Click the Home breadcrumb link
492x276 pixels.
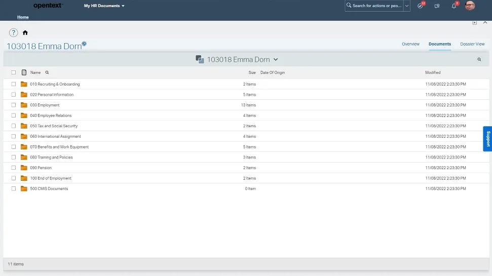(x=23, y=17)
